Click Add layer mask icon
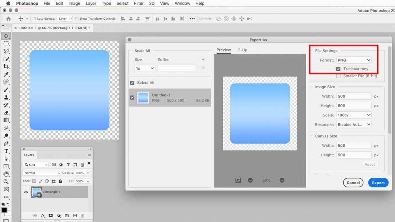395x222 pixels. pos(51,215)
